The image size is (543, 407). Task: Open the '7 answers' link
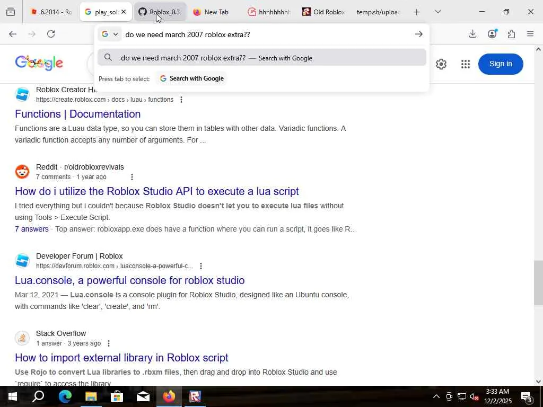click(31, 229)
